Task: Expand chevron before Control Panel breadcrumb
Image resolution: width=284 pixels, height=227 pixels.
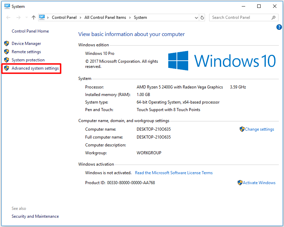Action: click(48, 17)
